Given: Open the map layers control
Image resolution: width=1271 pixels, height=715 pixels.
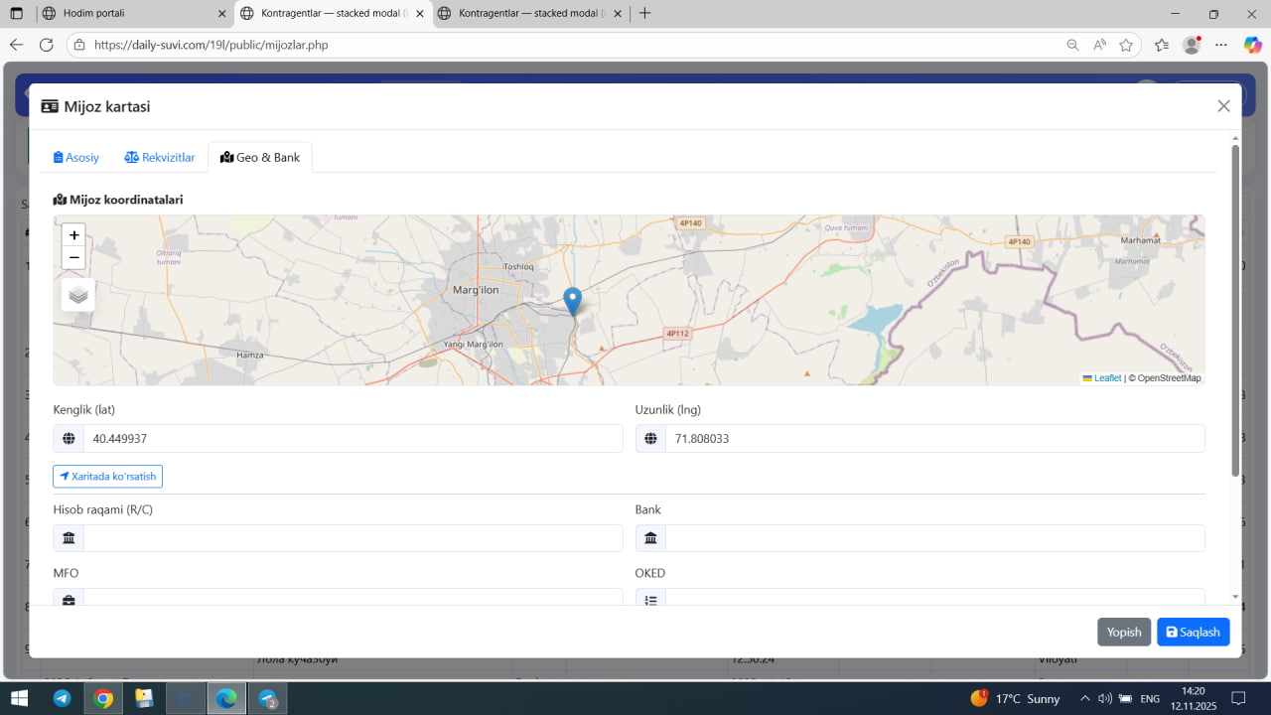Looking at the screenshot, I should [78, 295].
